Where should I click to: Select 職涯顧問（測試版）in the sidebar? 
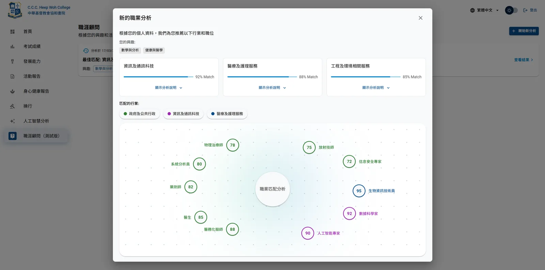[x=36, y=136]
